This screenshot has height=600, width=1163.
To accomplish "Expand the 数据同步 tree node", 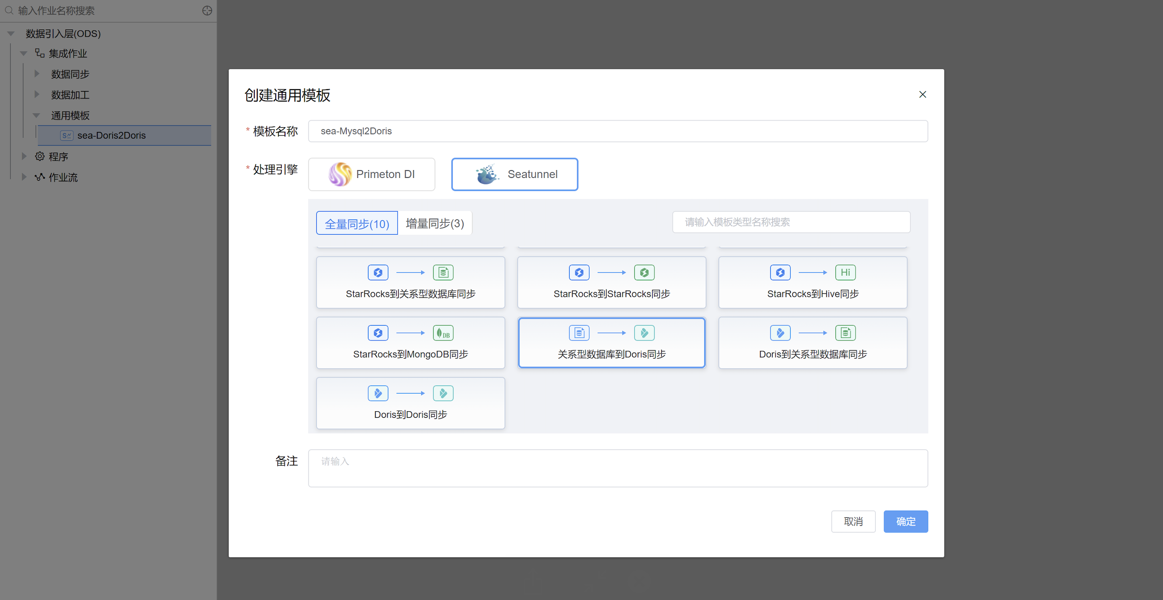I will tap(37, 74).
